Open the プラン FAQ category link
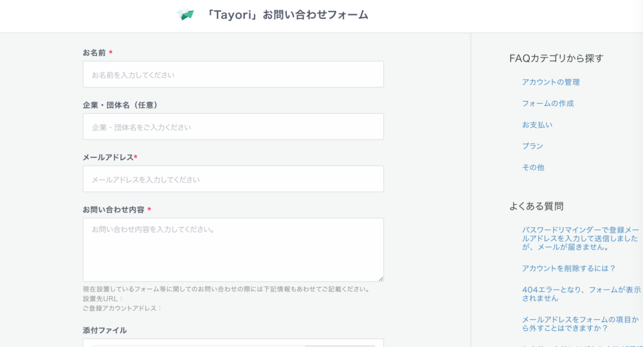This screenshot has width=643, height=347. click(532, 146)
